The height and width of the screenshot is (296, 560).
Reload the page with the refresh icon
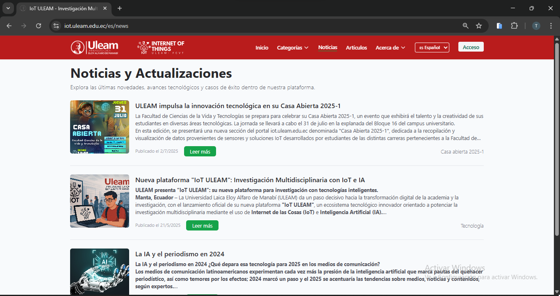(39, 26)
